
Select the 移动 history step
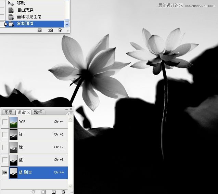pyautogui.click(x=35, y=3)
